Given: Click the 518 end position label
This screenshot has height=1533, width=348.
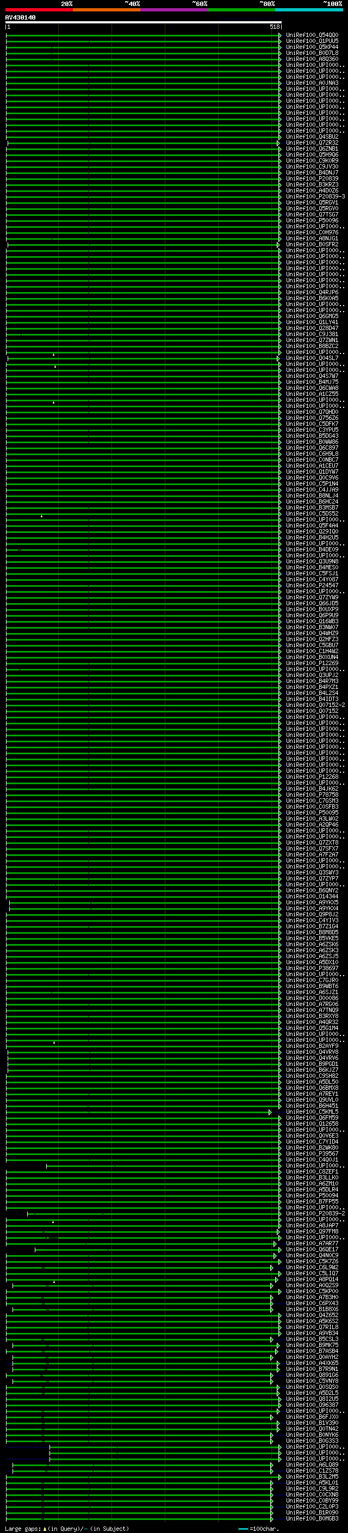Looking at the screenshot, I should point(274,27).
